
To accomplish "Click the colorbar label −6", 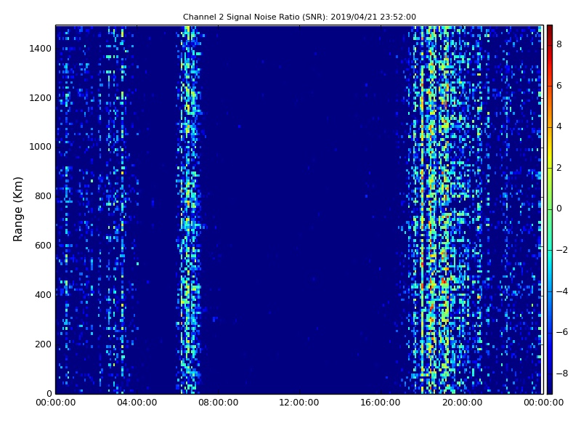I will coord(562,332).
